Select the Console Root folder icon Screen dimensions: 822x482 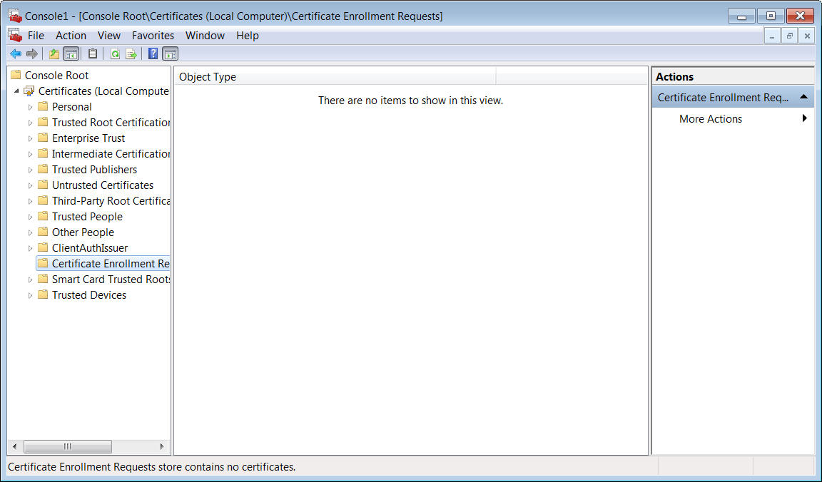[16, 75]
